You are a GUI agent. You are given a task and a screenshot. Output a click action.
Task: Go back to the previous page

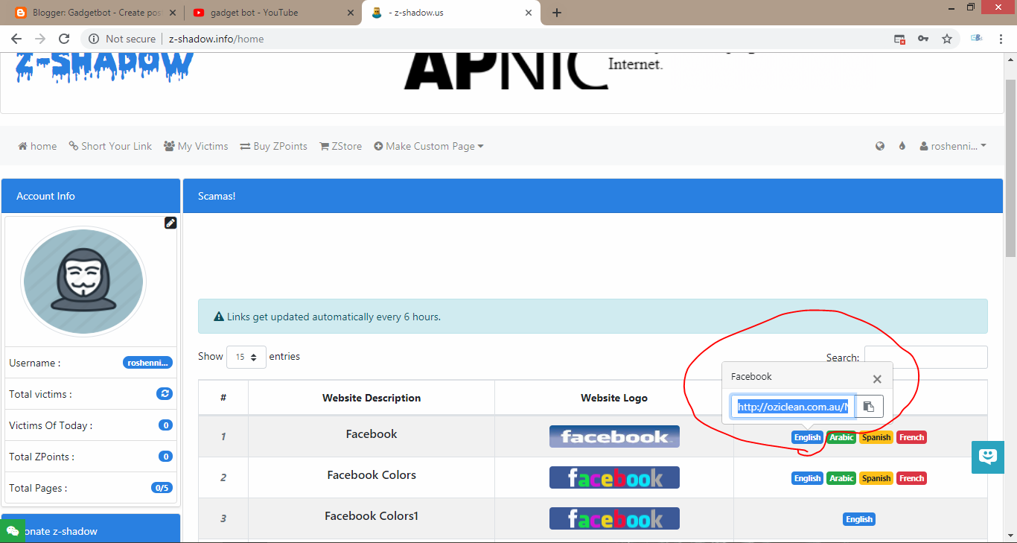point(16,39)
